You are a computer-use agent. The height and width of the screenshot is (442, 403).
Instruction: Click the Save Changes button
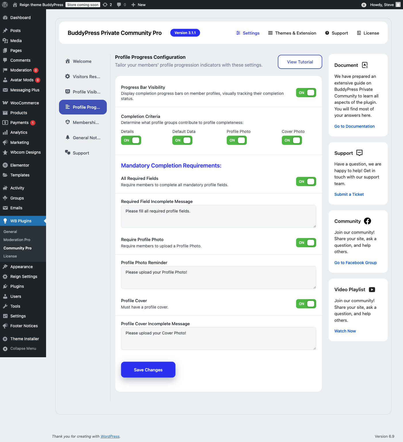(x=148, y=369)
